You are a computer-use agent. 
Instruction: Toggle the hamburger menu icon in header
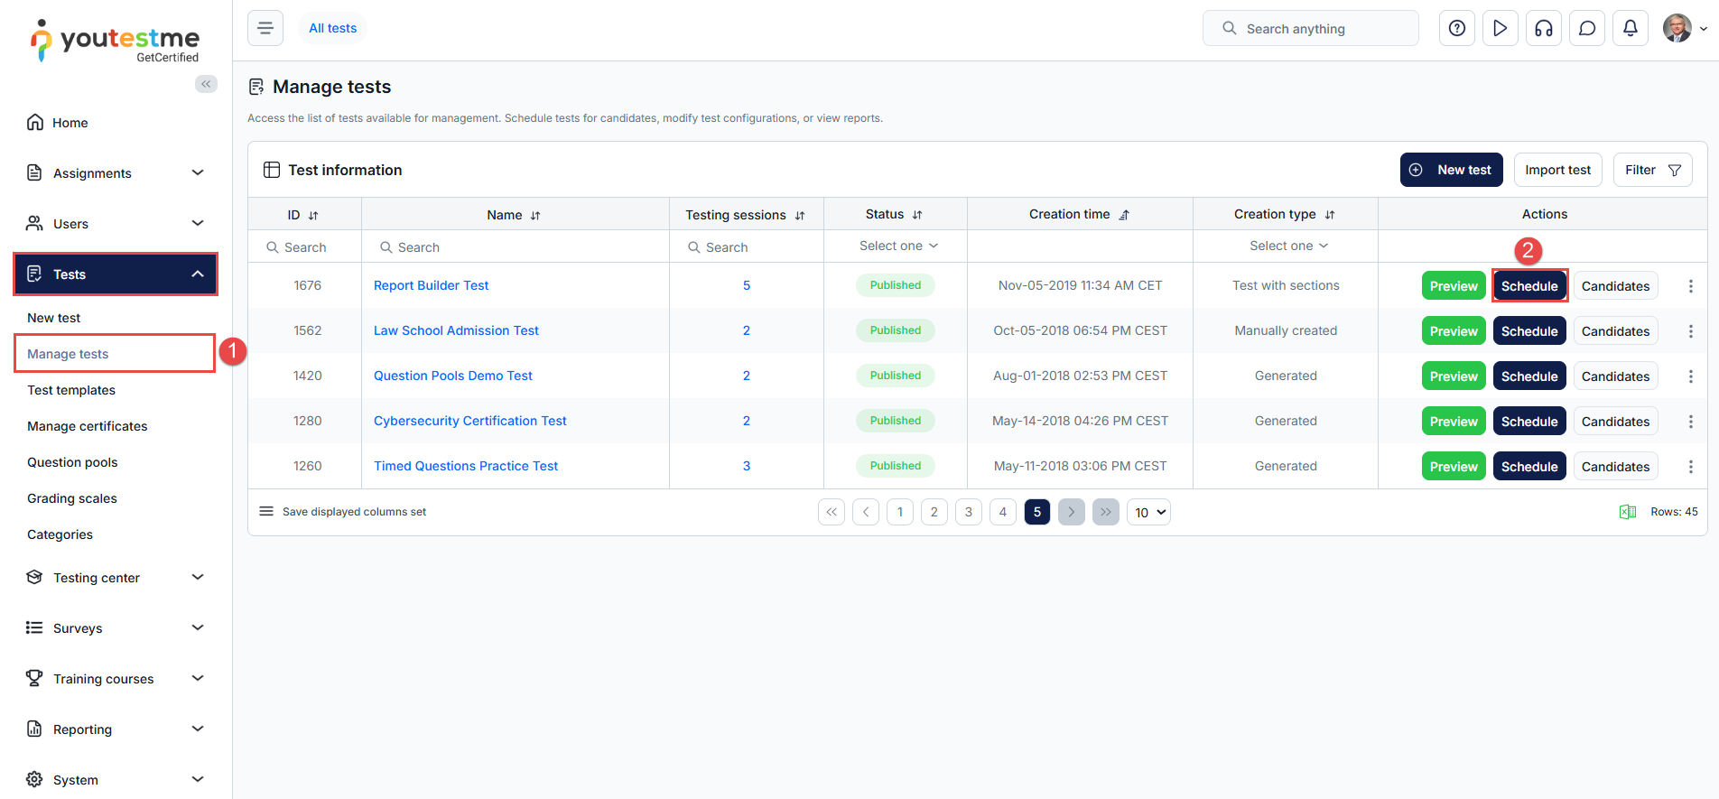265,29
